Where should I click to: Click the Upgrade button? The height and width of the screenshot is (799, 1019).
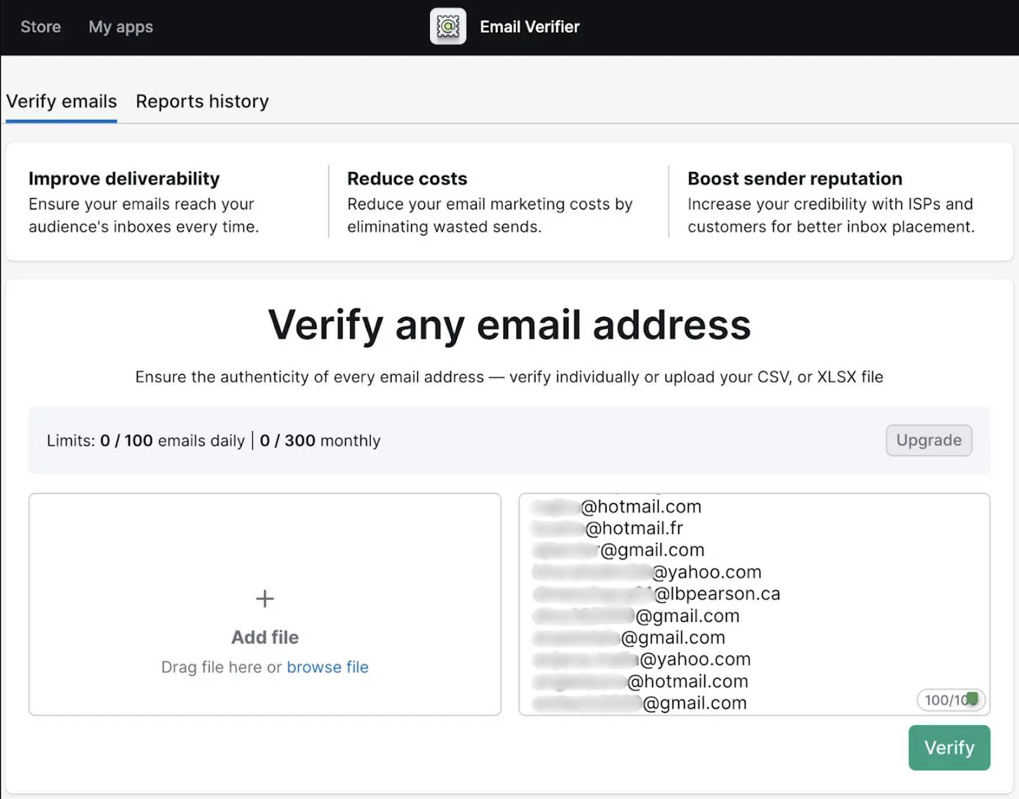928,440
